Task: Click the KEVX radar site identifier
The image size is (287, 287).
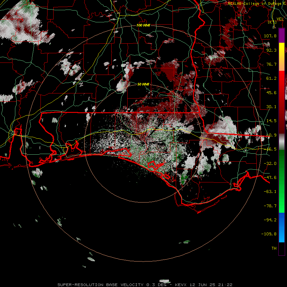Action: tap(181, 285)
